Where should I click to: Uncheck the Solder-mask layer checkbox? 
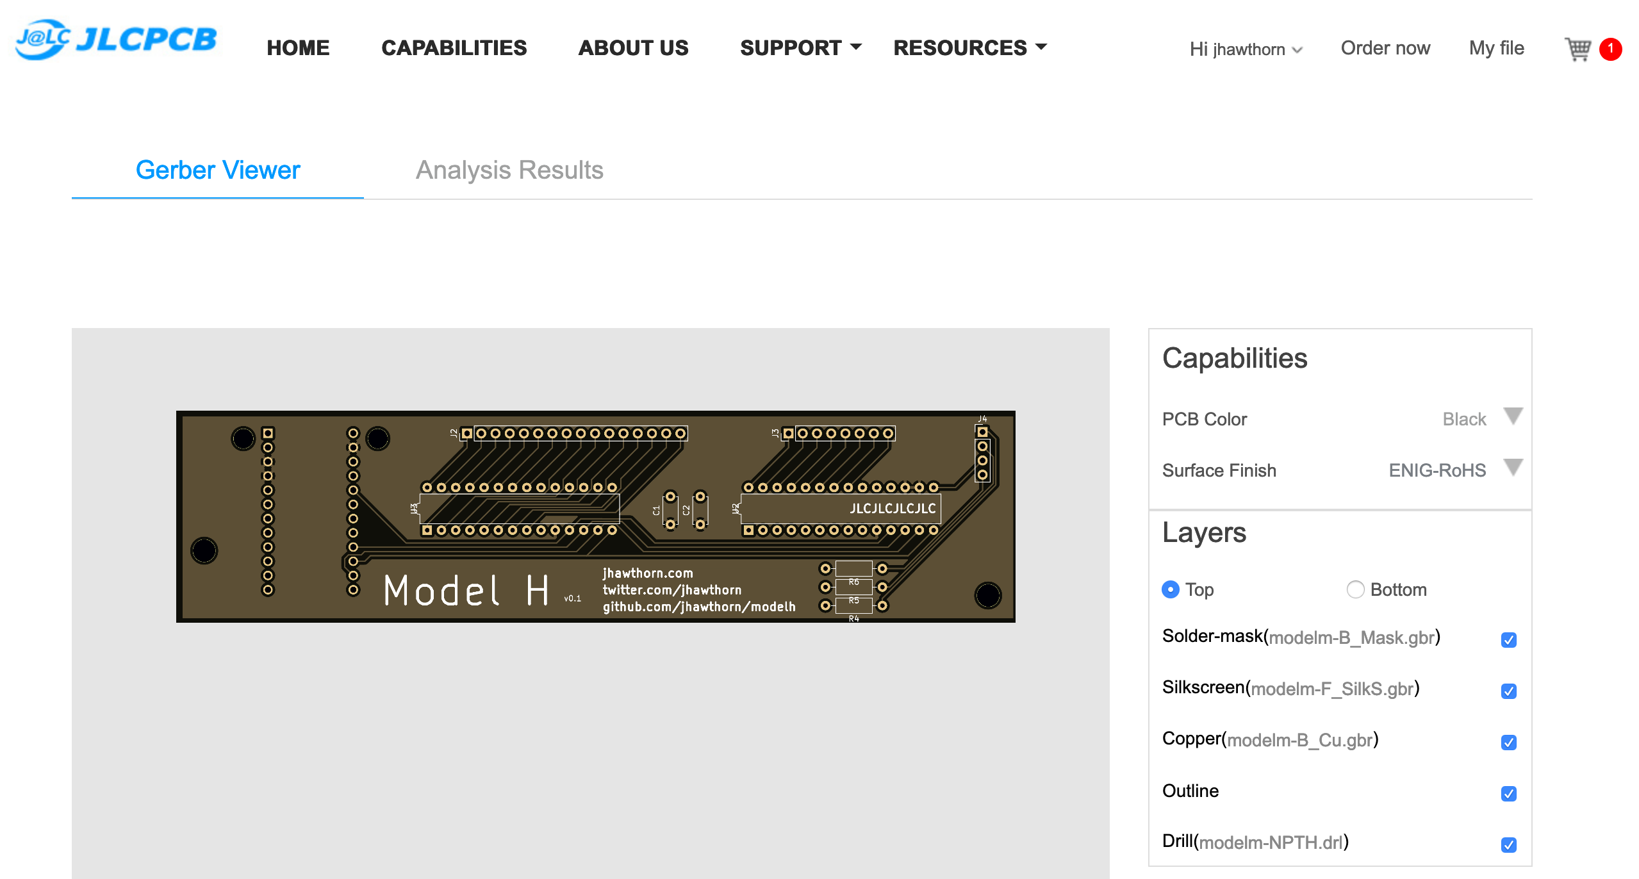(1508, 639)
